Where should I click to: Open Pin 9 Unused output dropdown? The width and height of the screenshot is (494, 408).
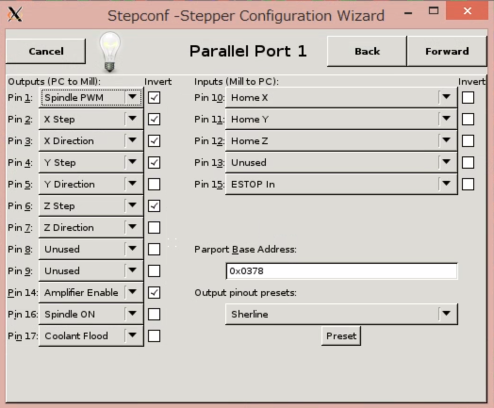pos(91,271)
